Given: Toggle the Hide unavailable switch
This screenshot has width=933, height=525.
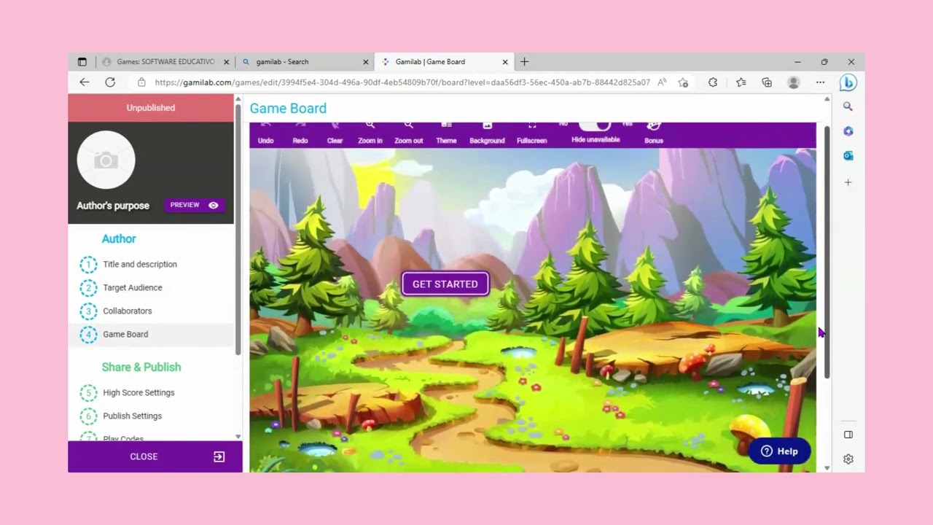Looking at the screenshot, I should 596,126.
